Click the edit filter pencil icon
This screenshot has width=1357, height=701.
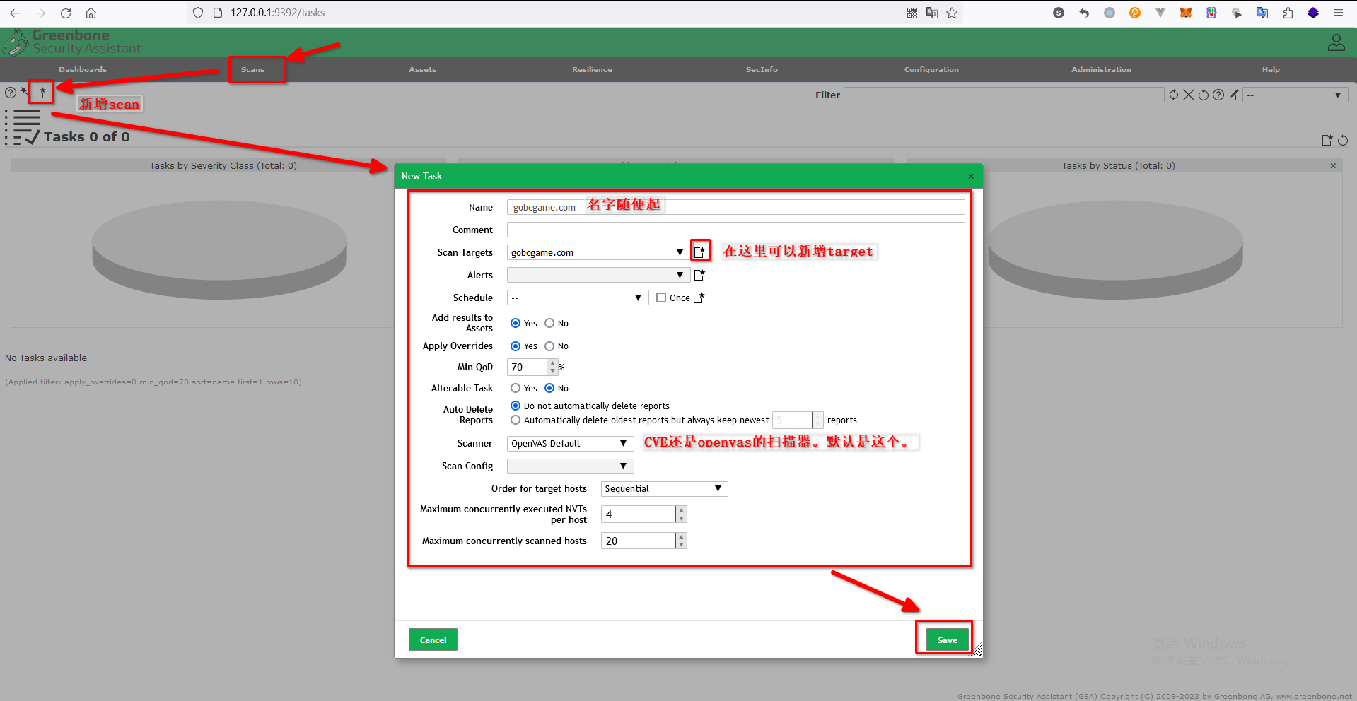1233,95
